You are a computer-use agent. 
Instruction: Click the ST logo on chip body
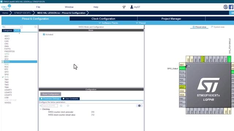click(208, 85)
